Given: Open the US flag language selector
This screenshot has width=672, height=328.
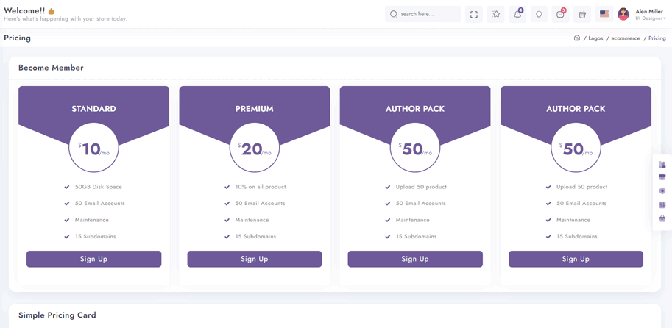Looking at the screenshot, I should tap(604, 14).
